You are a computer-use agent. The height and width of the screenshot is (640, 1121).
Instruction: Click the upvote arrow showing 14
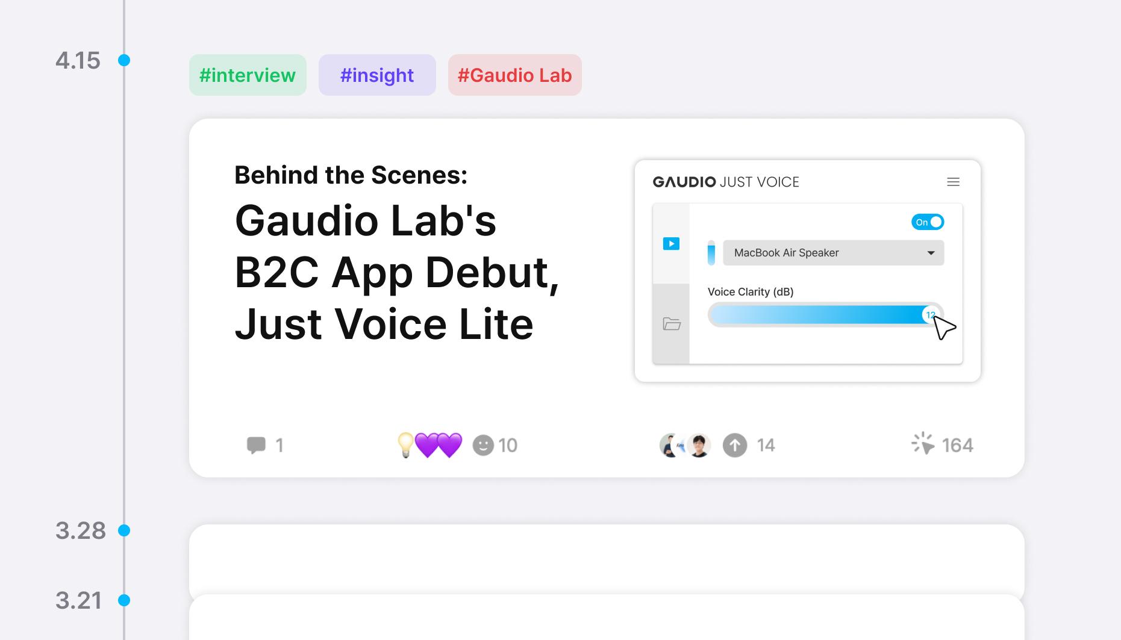pyautogui.click(x=735, y=445)
